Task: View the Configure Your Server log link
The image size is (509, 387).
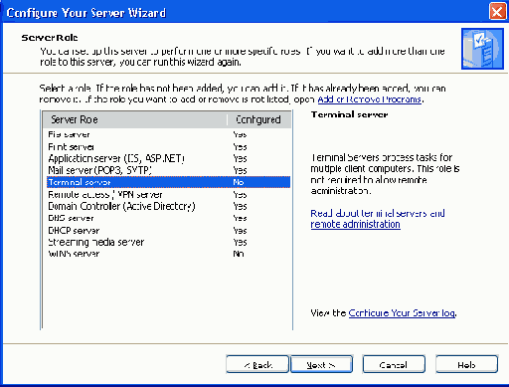Action: (402, 313)
